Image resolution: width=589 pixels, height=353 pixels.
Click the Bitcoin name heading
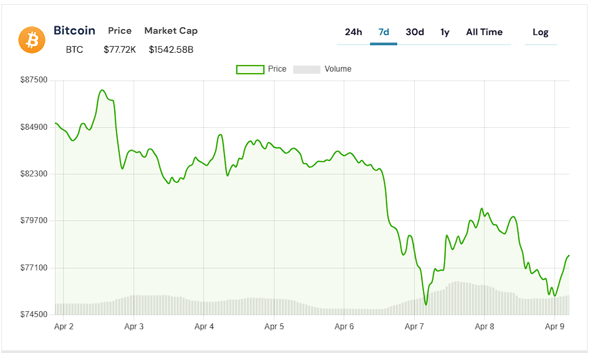[x=75, y=30]
